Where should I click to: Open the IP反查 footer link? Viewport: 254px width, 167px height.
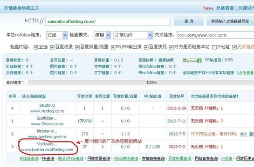point(227,159)
